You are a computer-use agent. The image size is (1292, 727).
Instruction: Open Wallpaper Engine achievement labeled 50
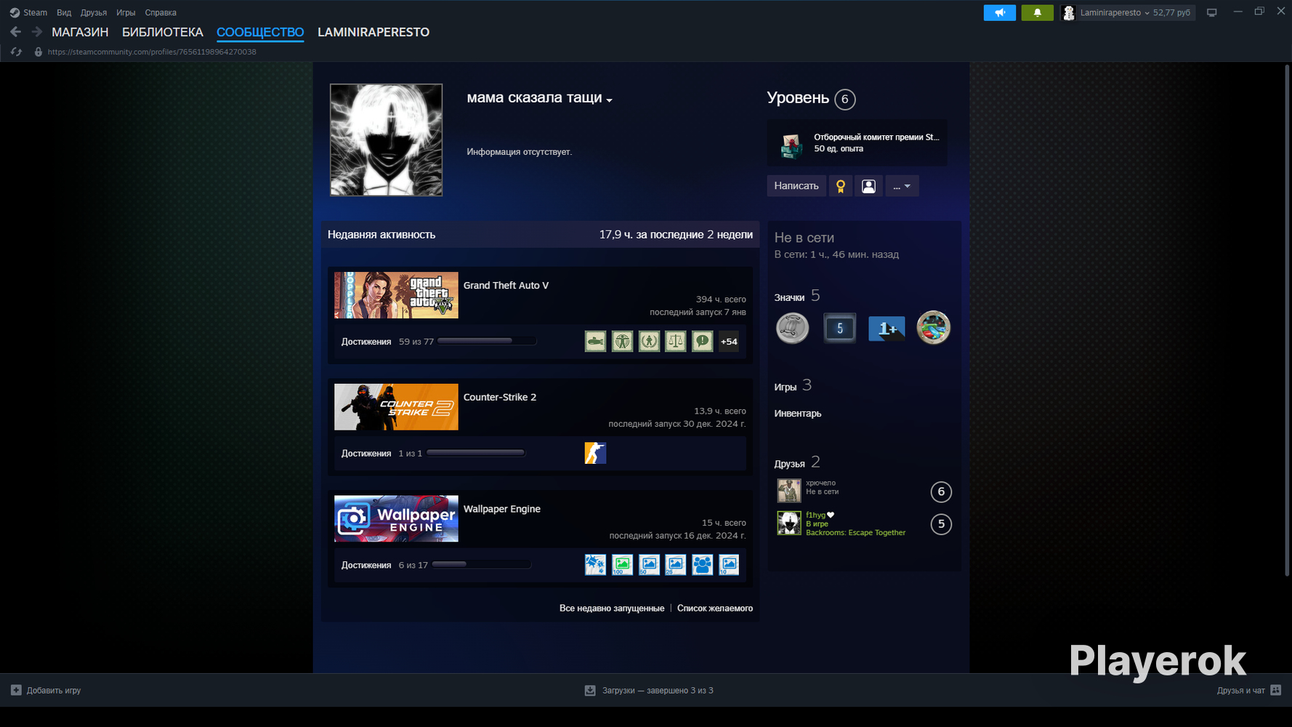(649, 565)
